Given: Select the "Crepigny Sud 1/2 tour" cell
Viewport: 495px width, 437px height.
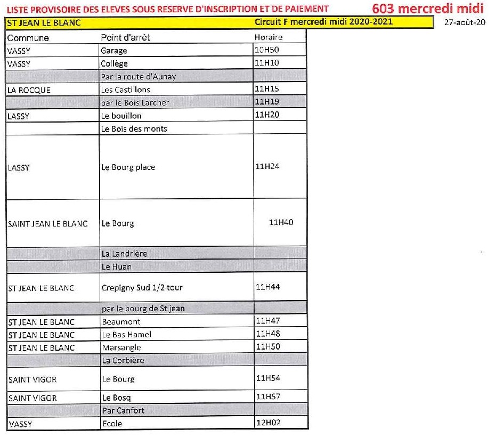Looking at the screenshot, I should point(142,287).
